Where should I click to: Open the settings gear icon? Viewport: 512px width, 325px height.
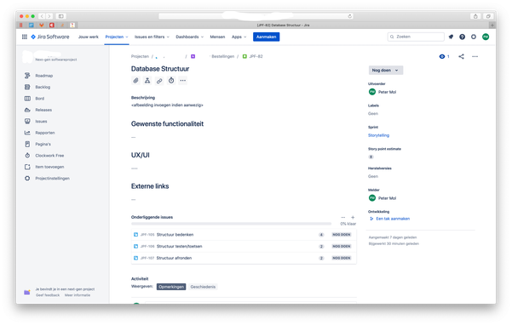[x=474, y=37]
